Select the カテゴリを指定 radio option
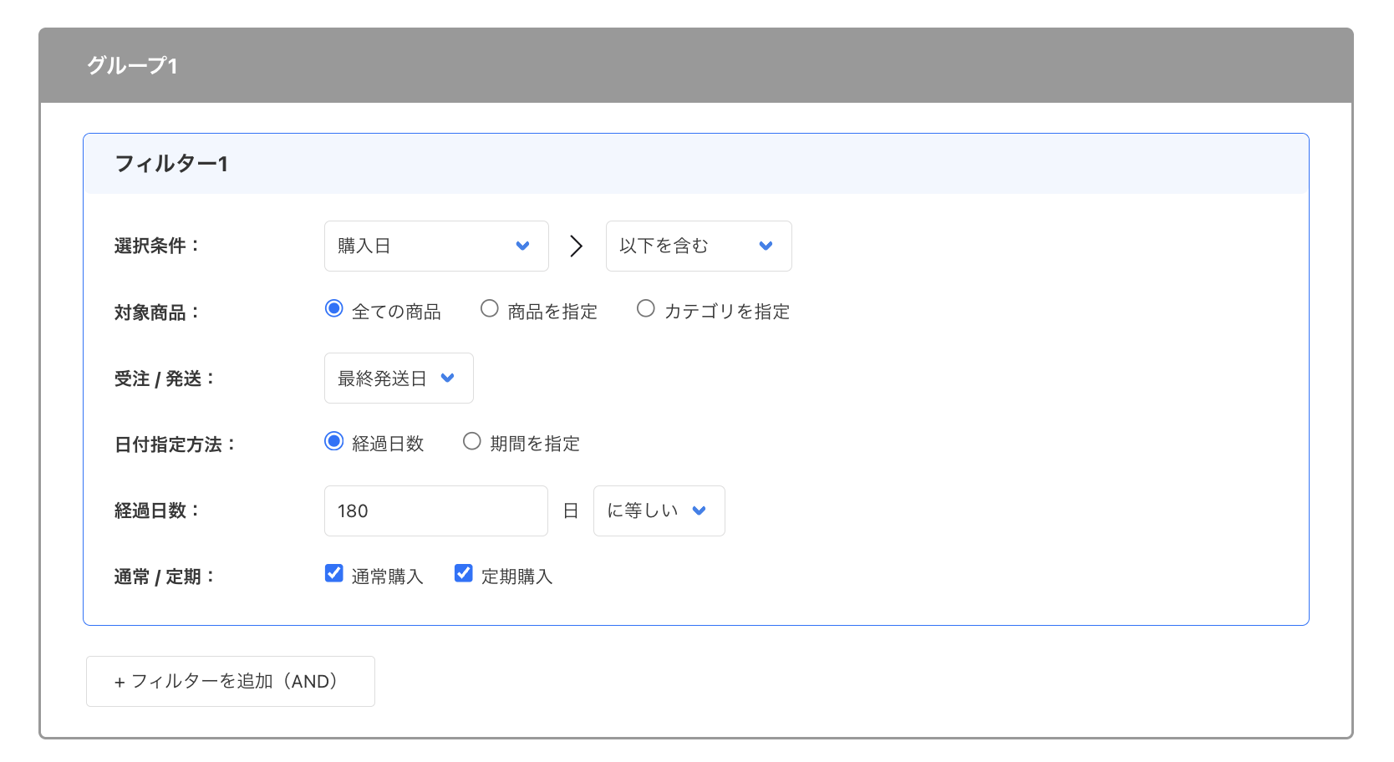The image size is (1394, 762). [x=645, y=308]
